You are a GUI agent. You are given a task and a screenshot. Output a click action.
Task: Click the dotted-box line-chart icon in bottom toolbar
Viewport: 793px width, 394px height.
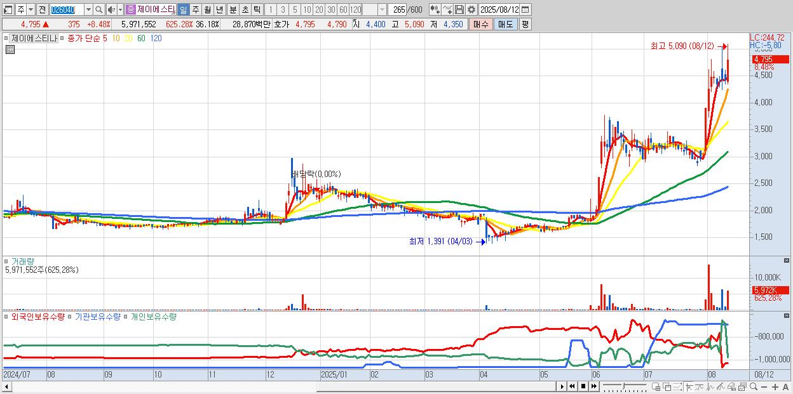[677, 387]
